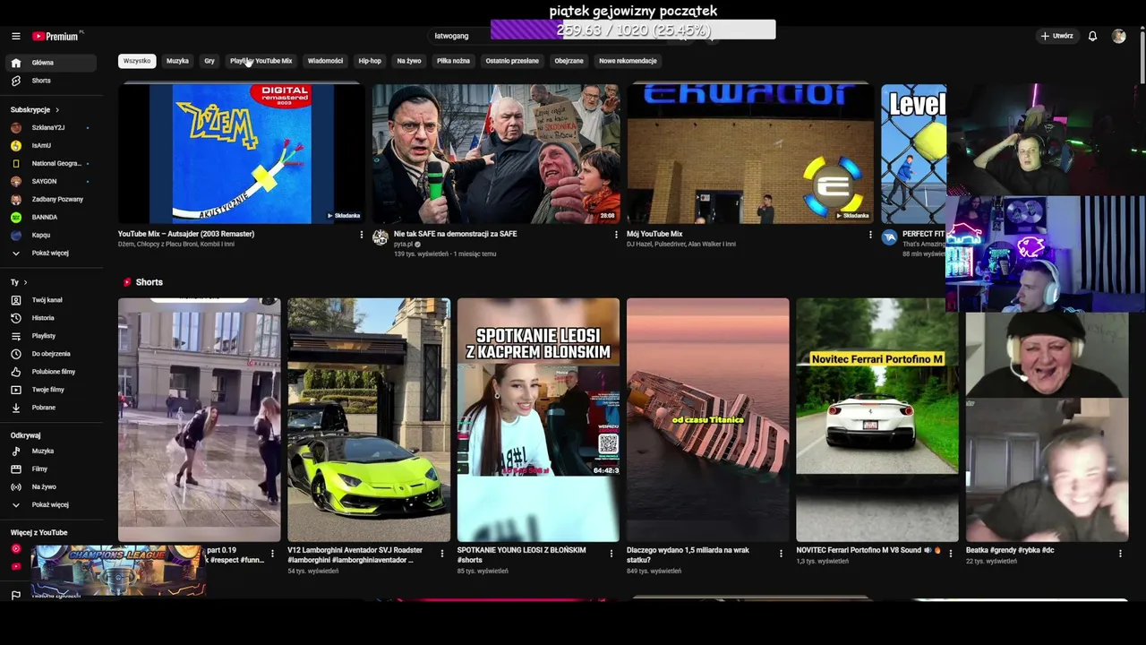This screenshot has height=645, width=1146.
Task: Select the Piłka nożna filter chip
Action: point(453,61)
